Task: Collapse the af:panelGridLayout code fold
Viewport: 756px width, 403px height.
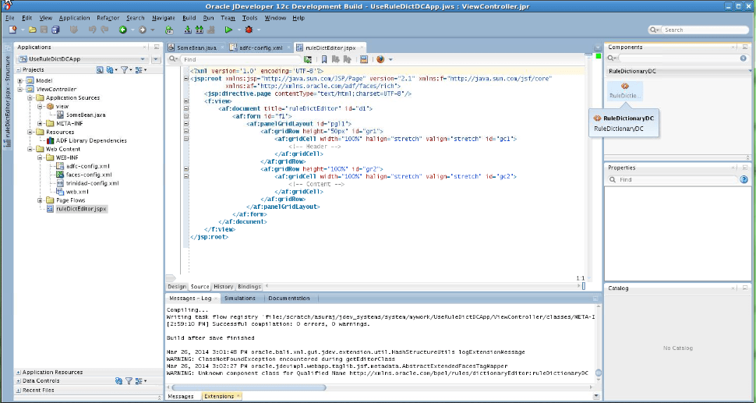Action: 186,123
